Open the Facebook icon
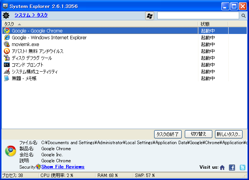This screenshot has width=249, height=180. tap(232, 168)
